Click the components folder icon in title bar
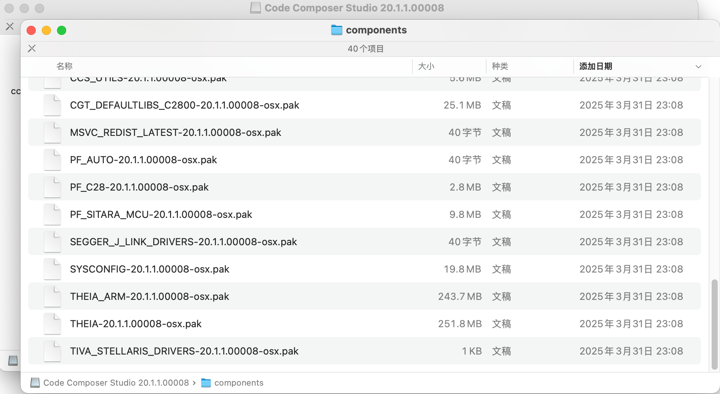Image resolution: width=720 pixels, height=394 pixels. 337,30
